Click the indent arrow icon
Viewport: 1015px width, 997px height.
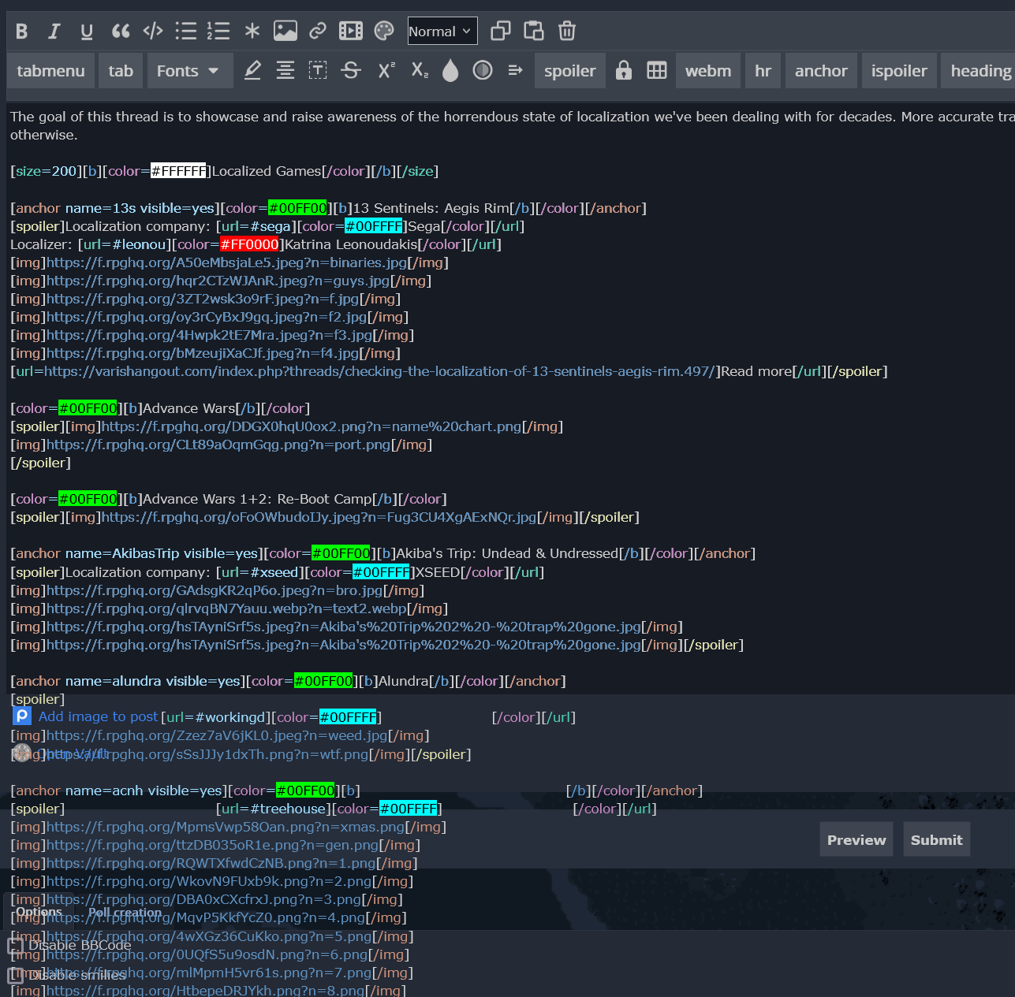tap(515, 71)
